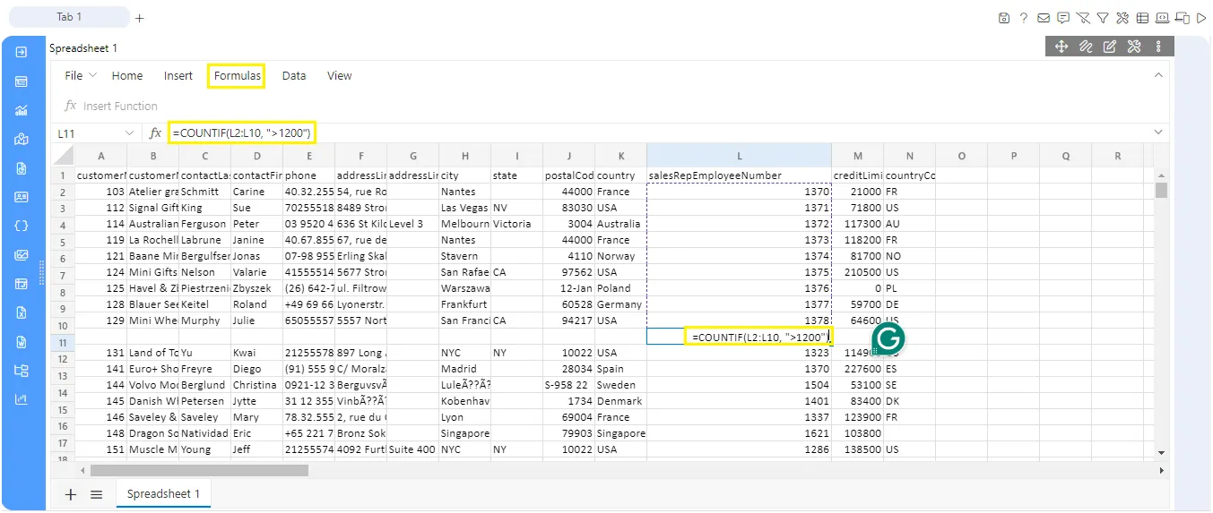Click the Grammarly G badge
This screenshot has height=513, width=1213.
[x=888, y=338]
